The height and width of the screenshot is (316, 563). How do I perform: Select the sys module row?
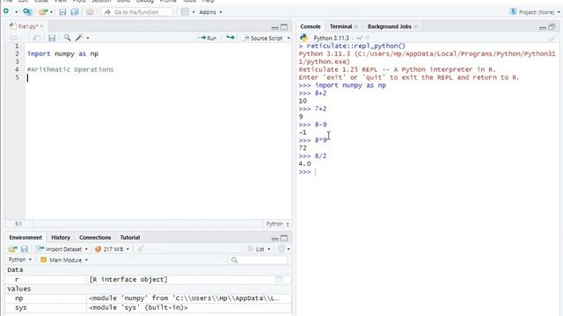tap(149, 307)
